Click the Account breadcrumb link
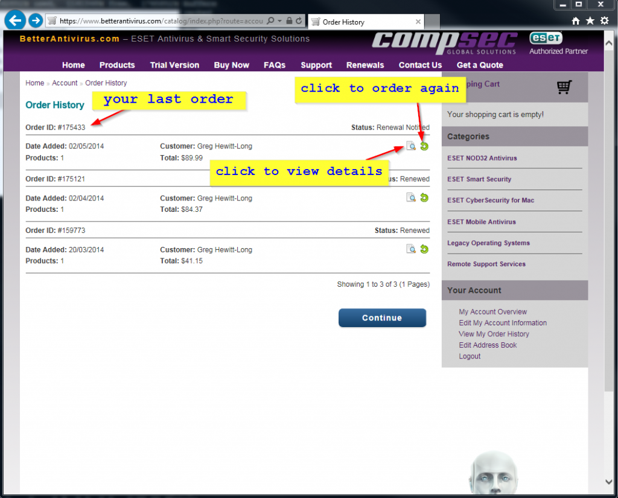Image resolution: width=618 pixels, height=498 pixels. tap(65, 83)
